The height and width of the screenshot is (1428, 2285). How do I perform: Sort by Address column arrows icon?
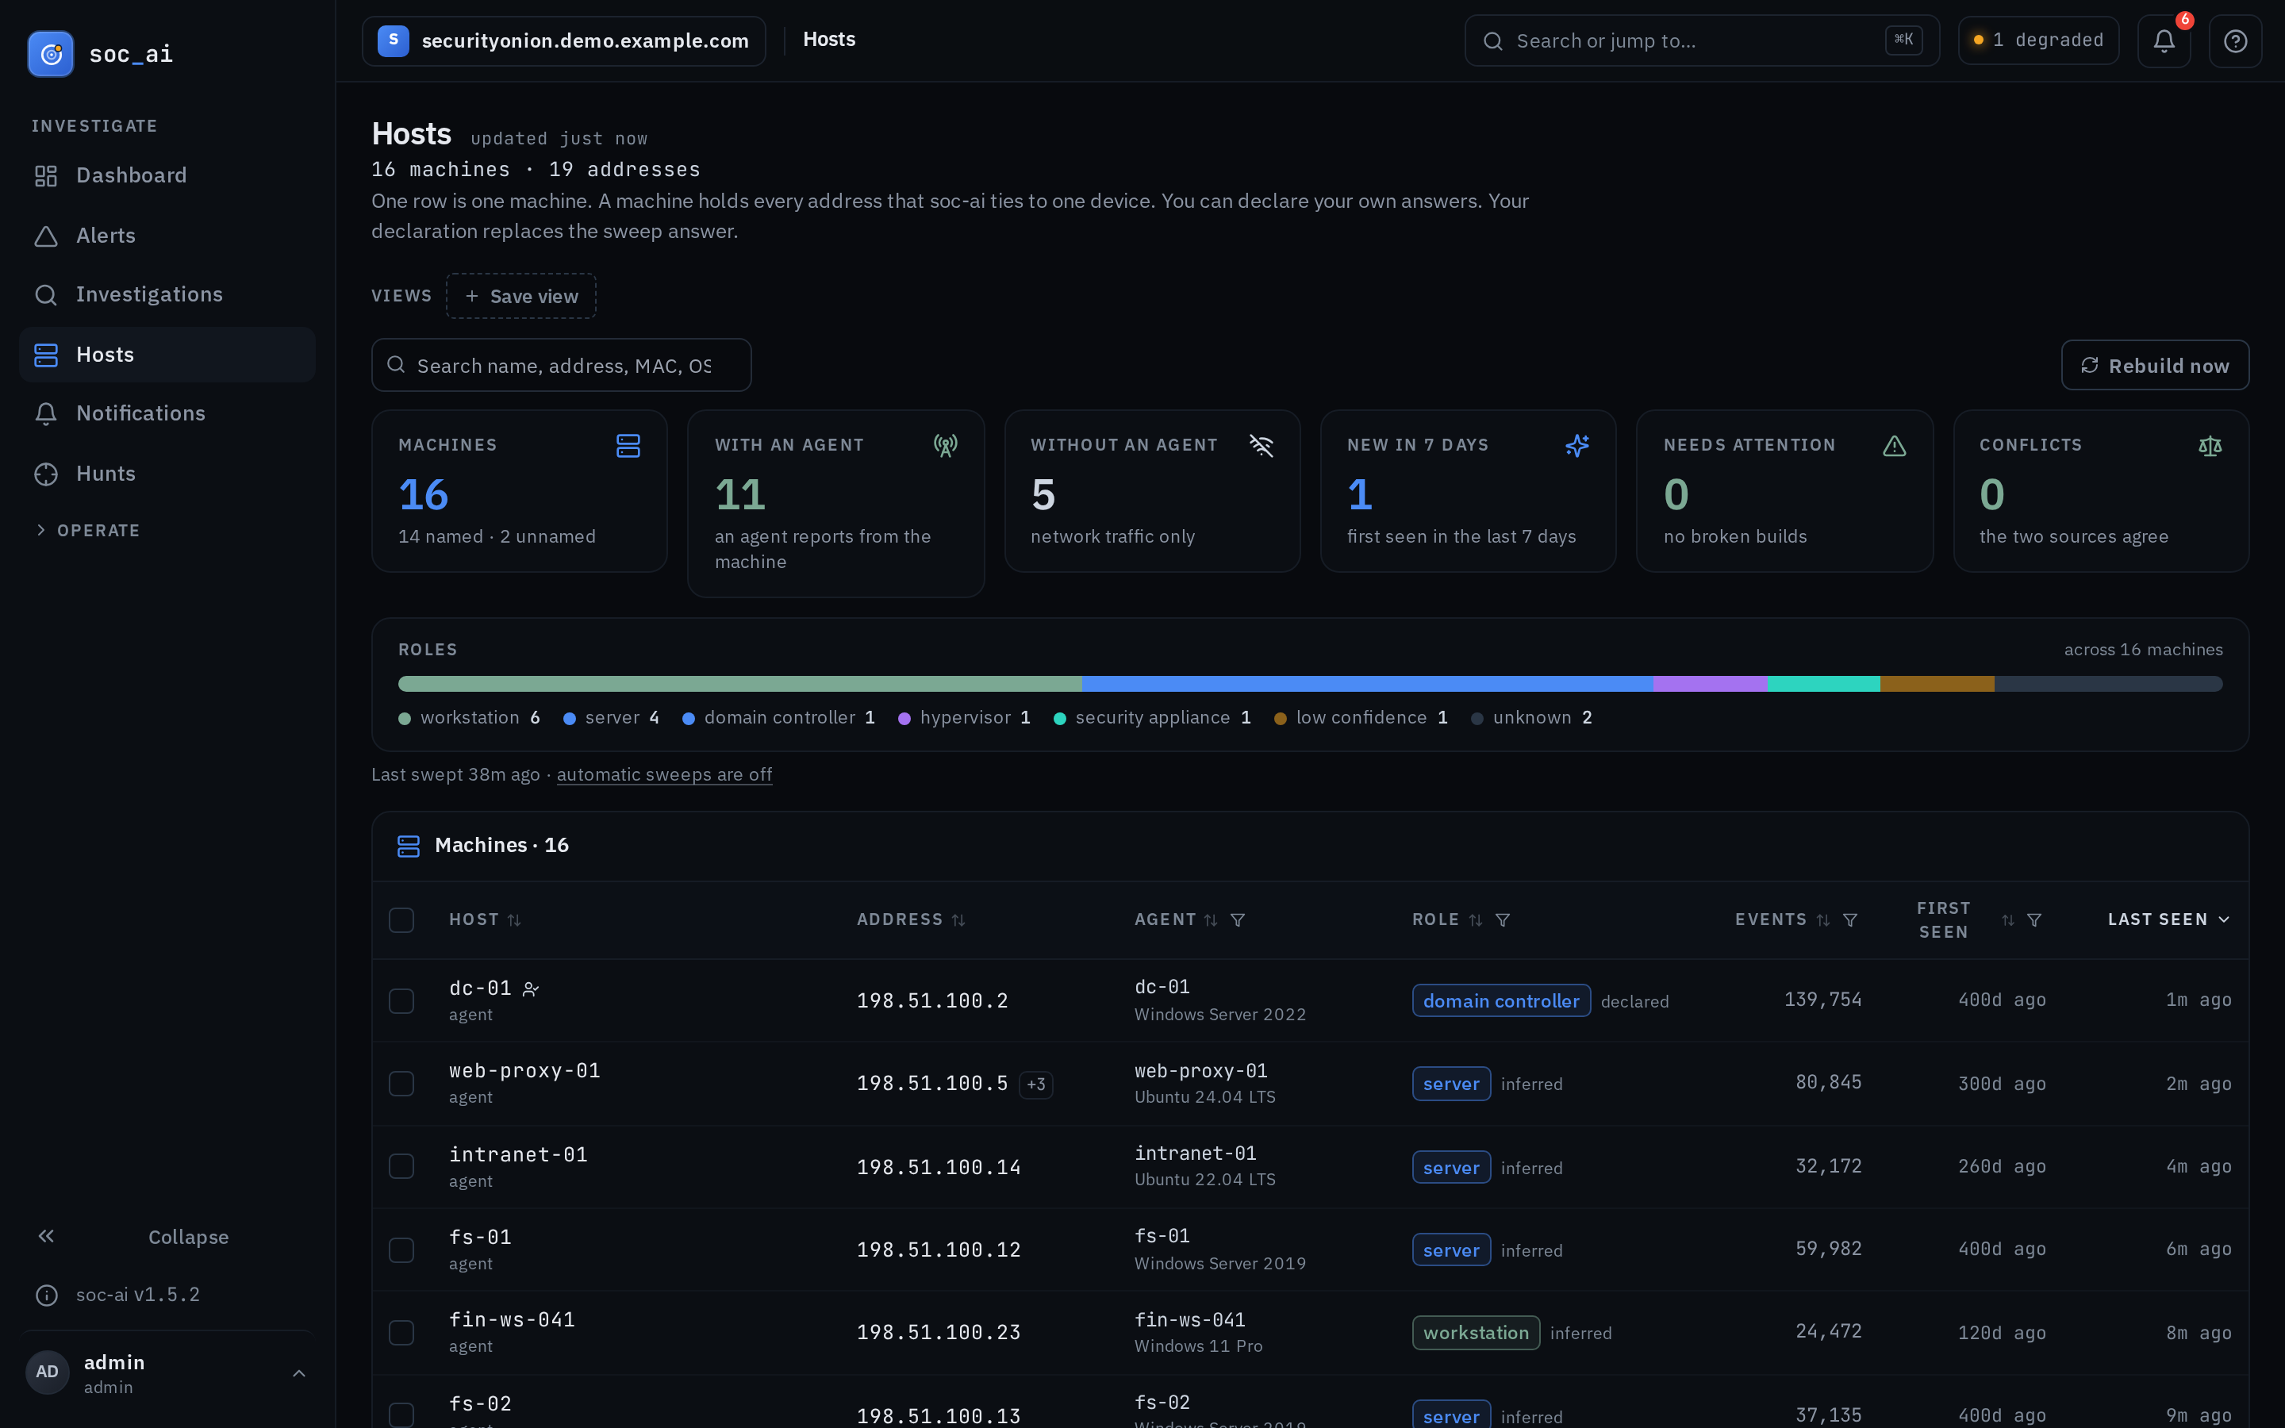pos(958,920)
